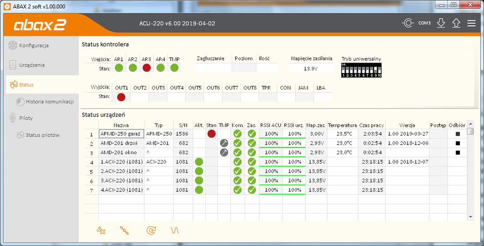Click RSSI urz. bar for AMD-201 drzwi
The image size is (484, 246).
pos(294,143)
